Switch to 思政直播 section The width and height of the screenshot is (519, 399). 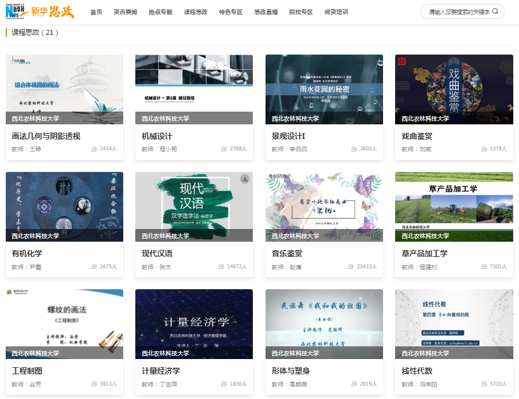click(266, 12)
